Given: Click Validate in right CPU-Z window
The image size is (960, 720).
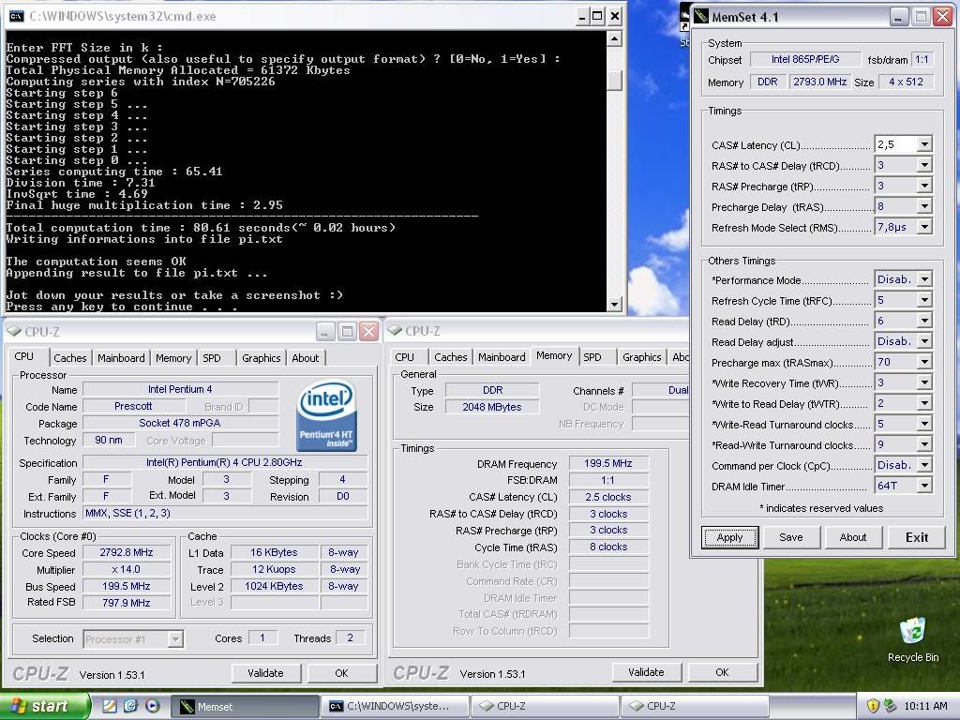Looking at the screenshot, I should coord(646,672).
